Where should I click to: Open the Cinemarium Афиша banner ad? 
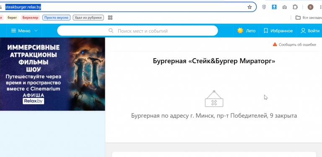tap(52, 74)
